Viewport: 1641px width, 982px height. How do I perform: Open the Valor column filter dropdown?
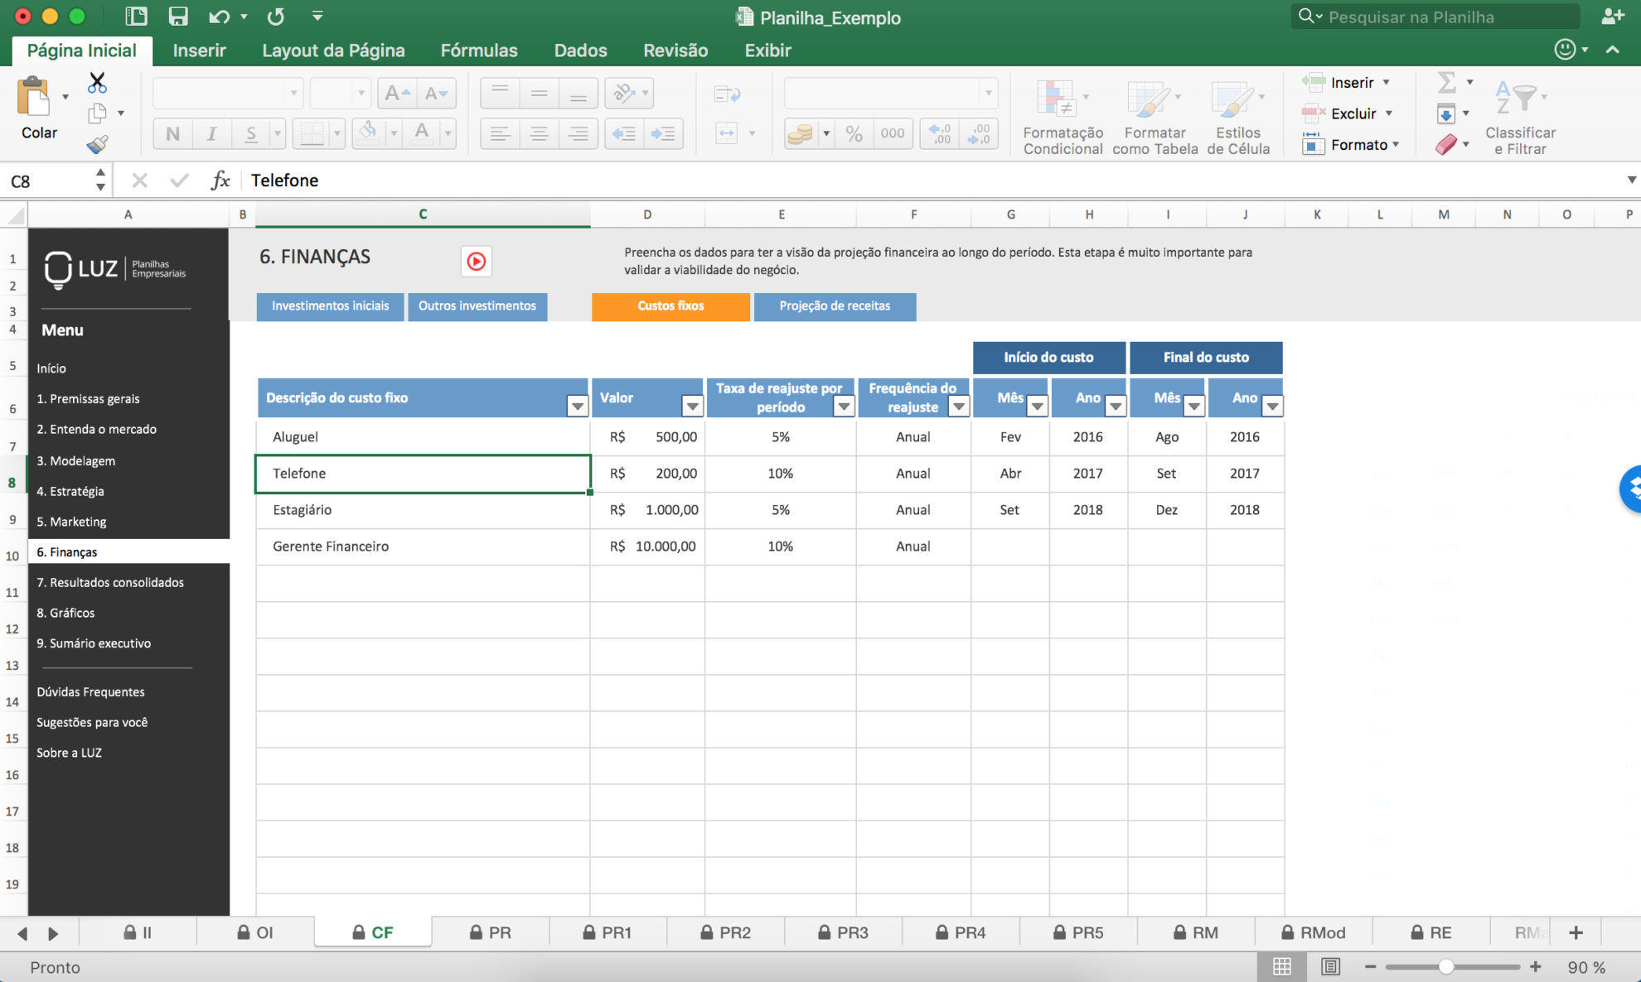coord(691,406)
